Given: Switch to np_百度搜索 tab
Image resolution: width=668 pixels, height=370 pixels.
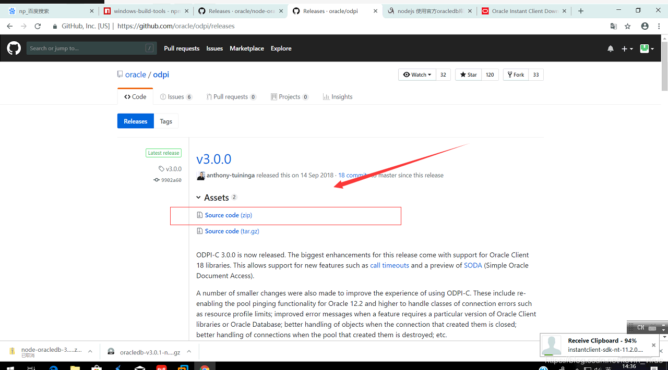Looking at the screenshot, I should tap(50, 11).
